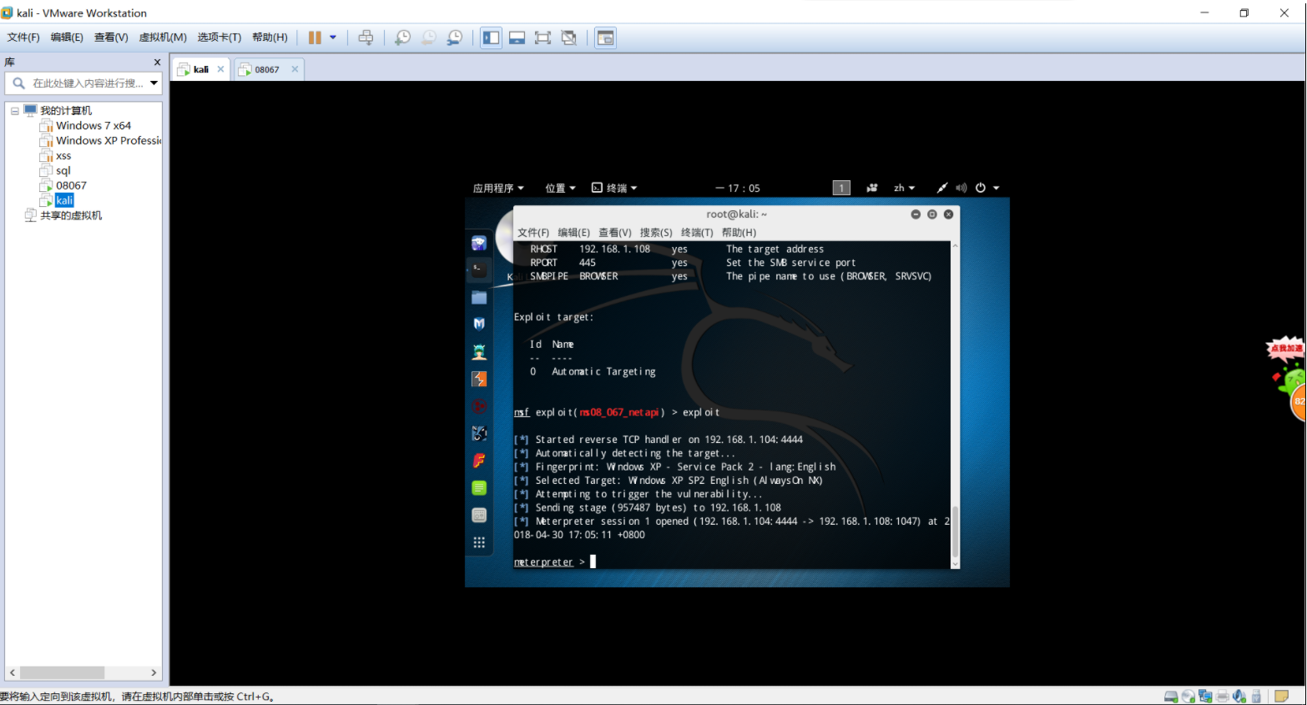Launch Firefox ESR from the Kali dock
Screen dimensions: 1307x705
pyautogui.click(x=479, y=243)
